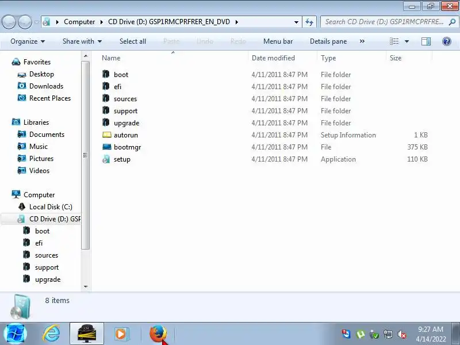Expand the recent pages dropdown arrow

coord(37,22)
